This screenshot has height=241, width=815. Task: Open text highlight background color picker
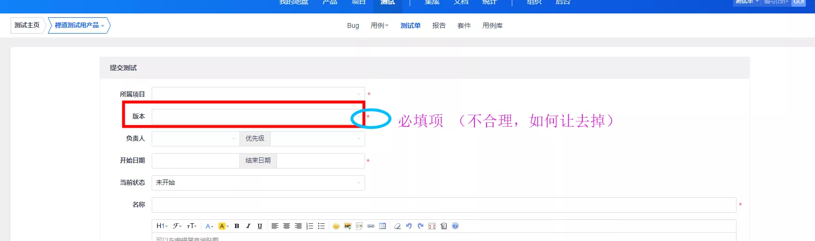click(223, 226)
